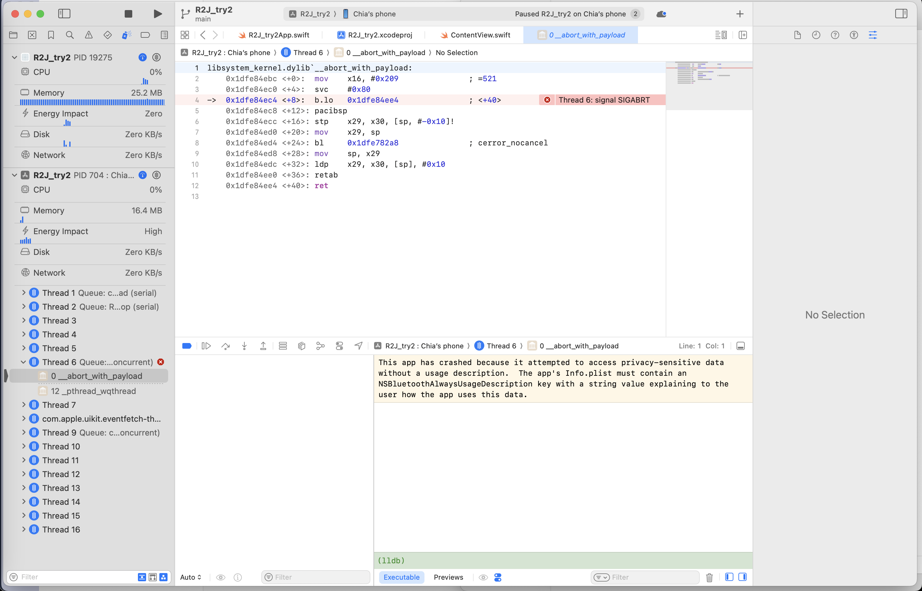Viewport: 922px width, 591px height.
Task: Open the report navigator
Action: pos(164,35)
